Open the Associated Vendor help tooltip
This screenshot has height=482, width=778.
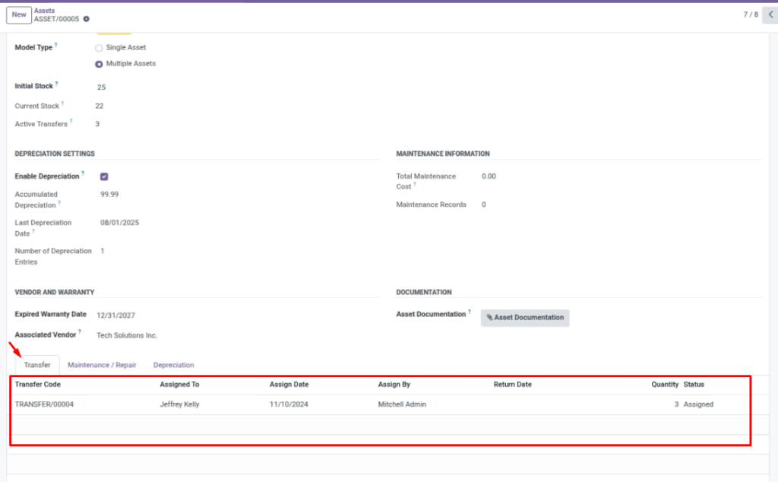click(x=79, y=331)
